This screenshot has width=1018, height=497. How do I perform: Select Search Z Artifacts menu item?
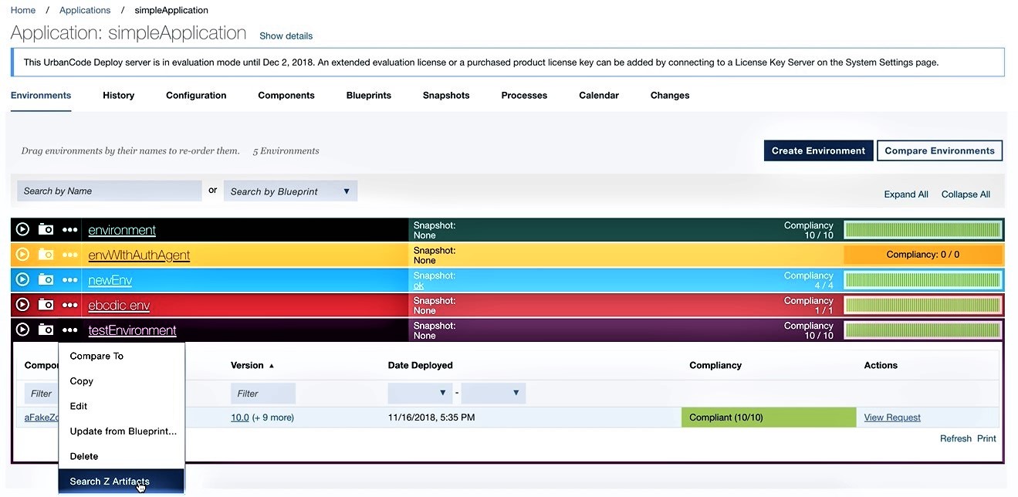pyautogui.click(x=121, y=482)
